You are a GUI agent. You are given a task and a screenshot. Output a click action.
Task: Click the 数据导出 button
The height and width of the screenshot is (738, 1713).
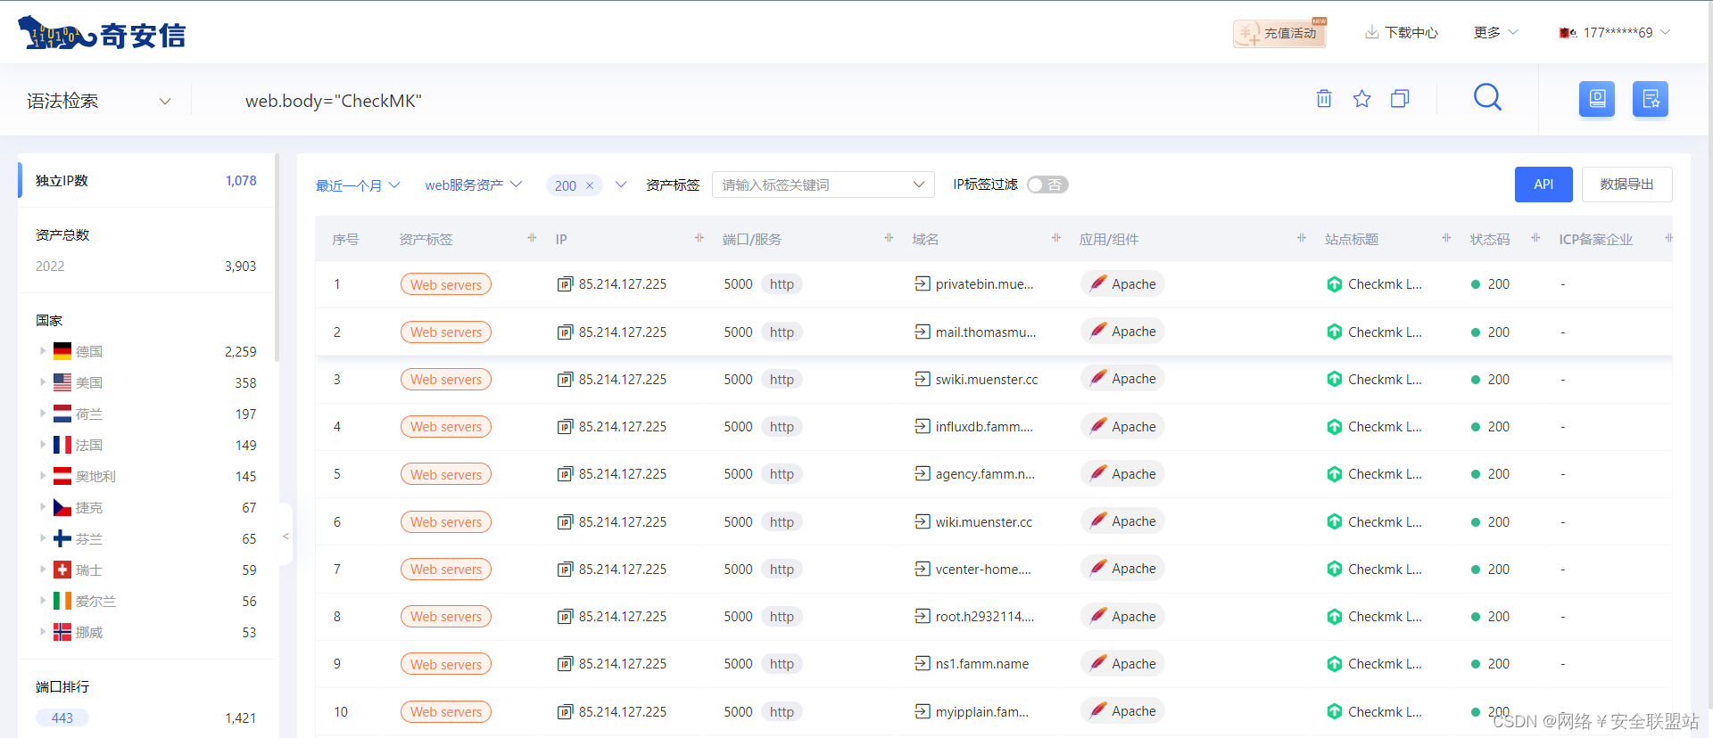(x=1626, y=184)
